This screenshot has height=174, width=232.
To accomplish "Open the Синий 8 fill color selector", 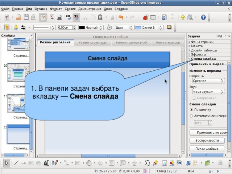I will click(x=149, y=28).
